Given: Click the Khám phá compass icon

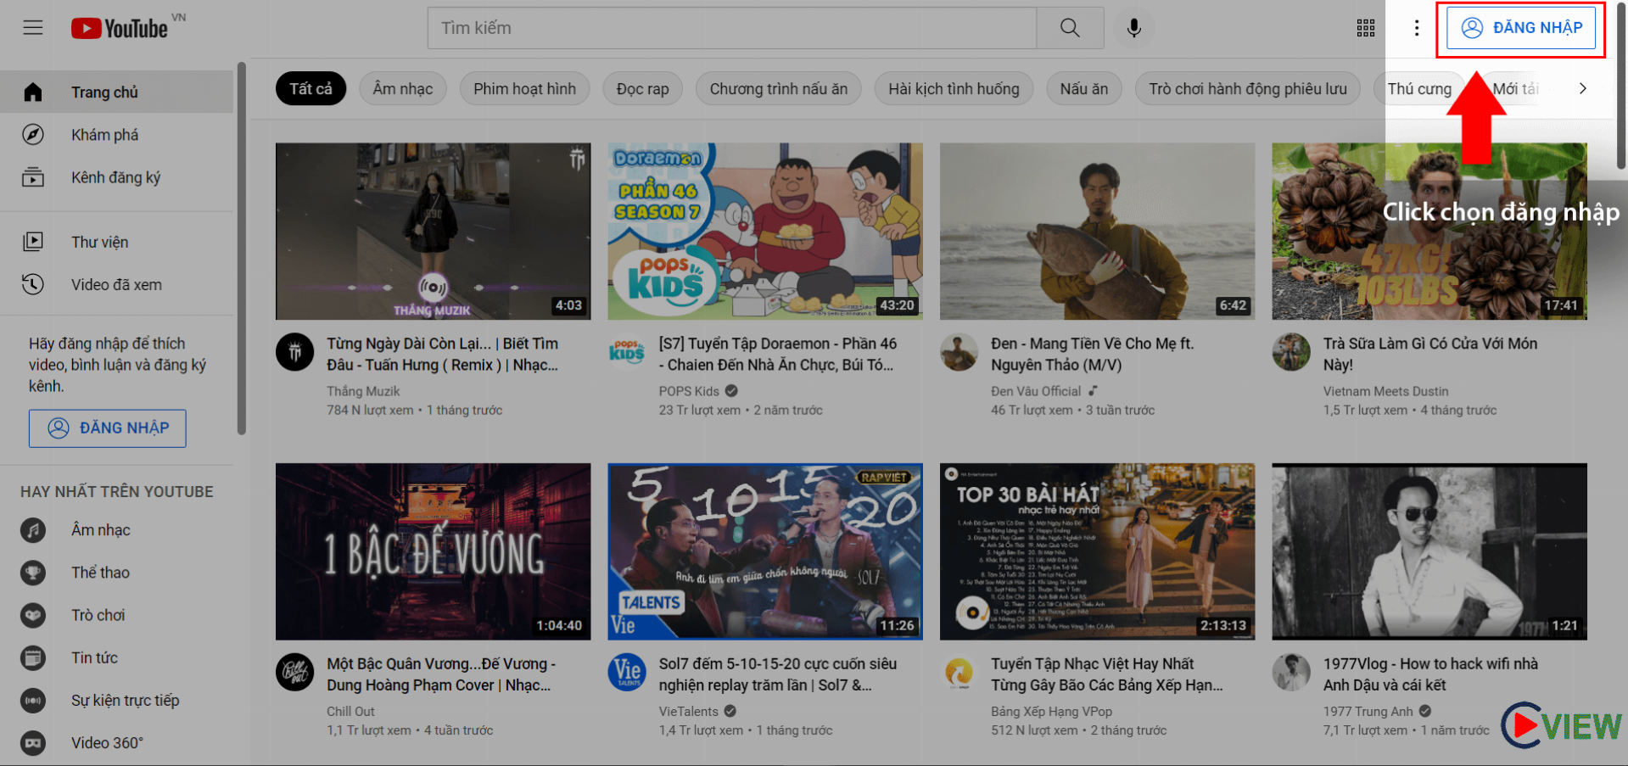Looking at the screenshot, I should pos(33,134).
